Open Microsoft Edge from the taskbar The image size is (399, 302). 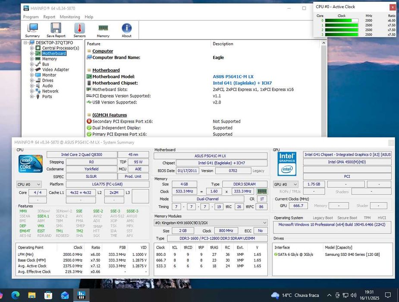tap(16, 295)
